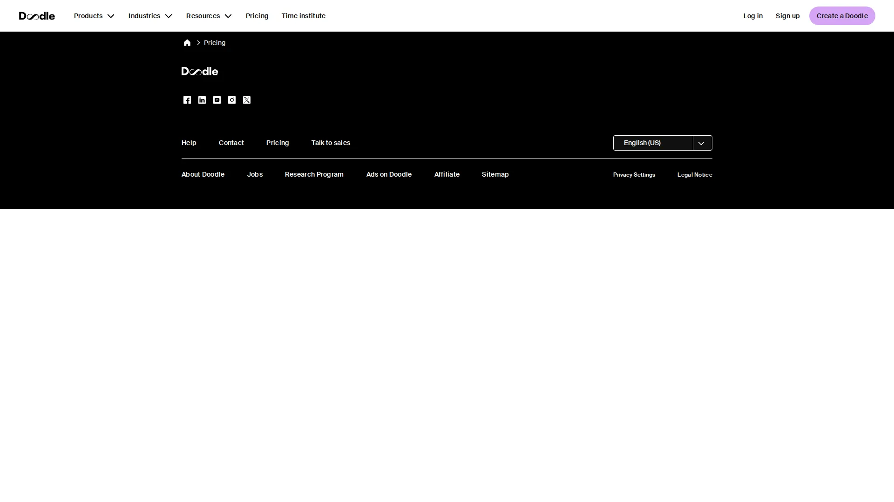Open Doodle's Facebook page

(187, 100)
